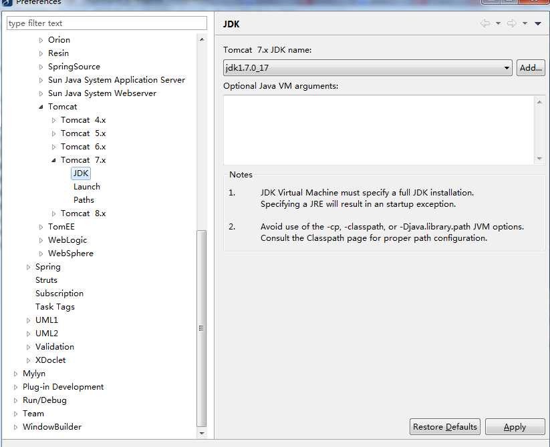The image size is (550, 447).
Task: Select the Subscription preference item
Action: point(59,294)
